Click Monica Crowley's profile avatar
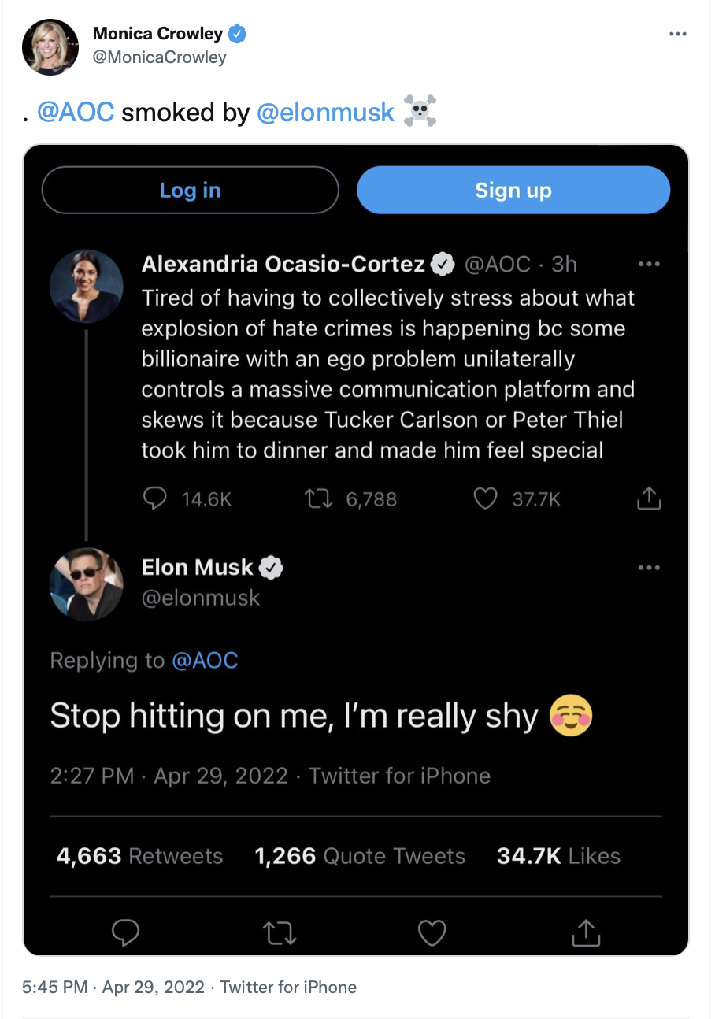 [50, 47]
